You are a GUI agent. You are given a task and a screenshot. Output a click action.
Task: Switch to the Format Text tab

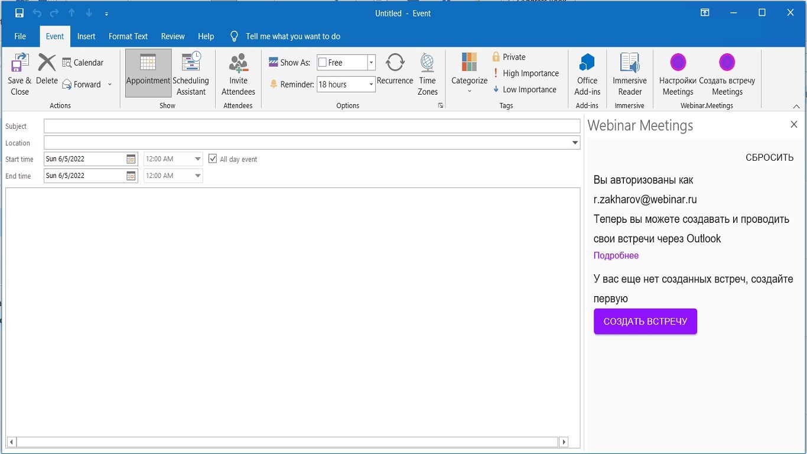click(128, 36)
